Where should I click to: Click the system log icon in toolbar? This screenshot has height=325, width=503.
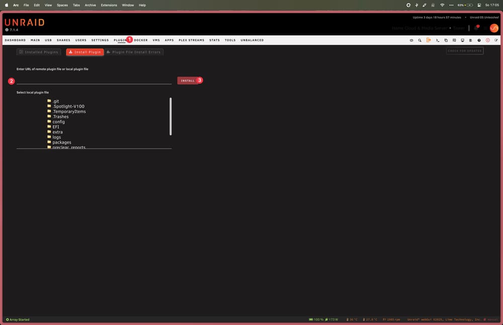click(x=470, y=40)
